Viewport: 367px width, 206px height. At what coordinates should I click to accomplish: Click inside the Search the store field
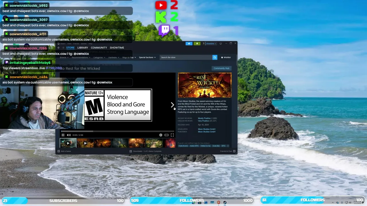(186, 57)
